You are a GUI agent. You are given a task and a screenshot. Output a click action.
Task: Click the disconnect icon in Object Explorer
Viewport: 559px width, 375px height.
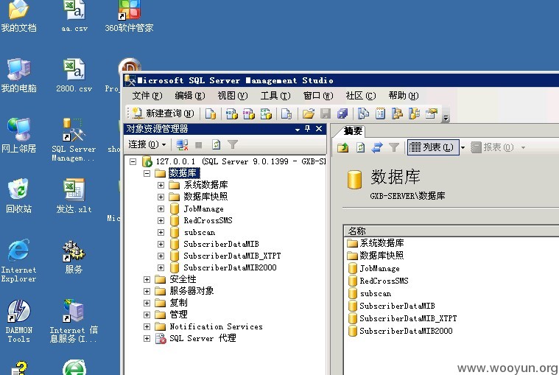182,144
